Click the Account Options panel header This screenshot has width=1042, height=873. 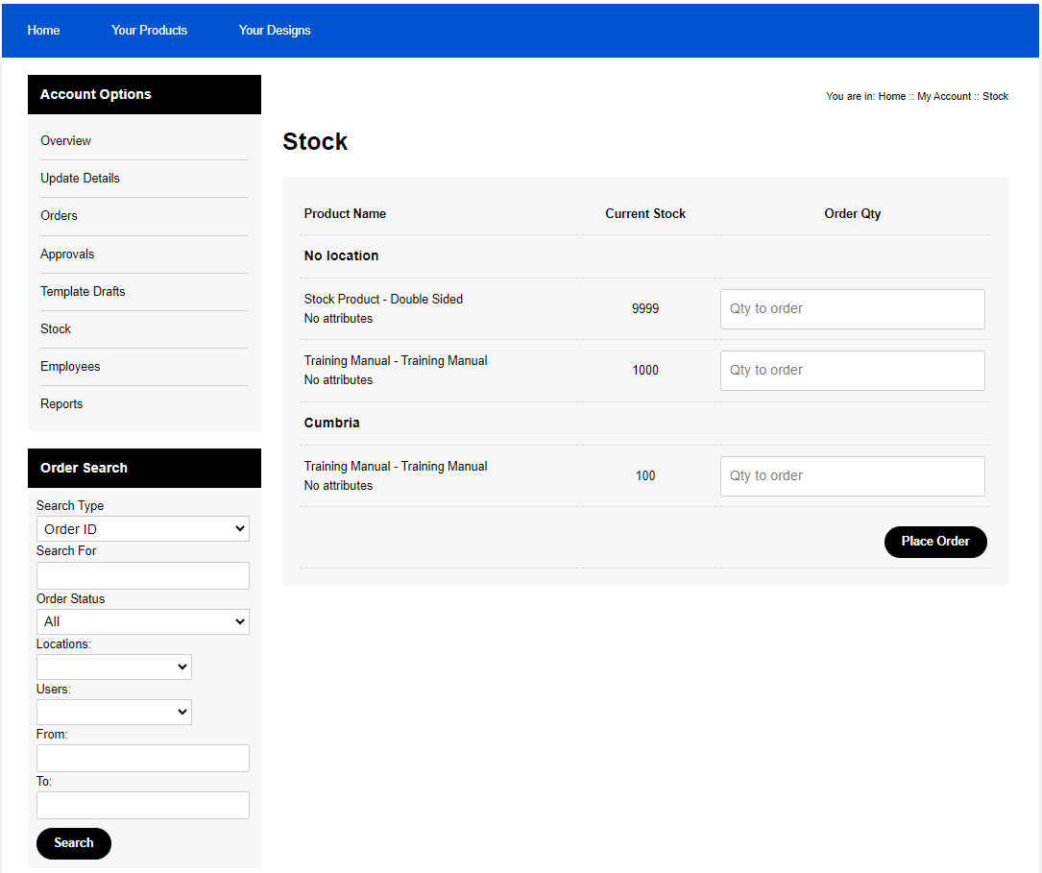(144, 94)
